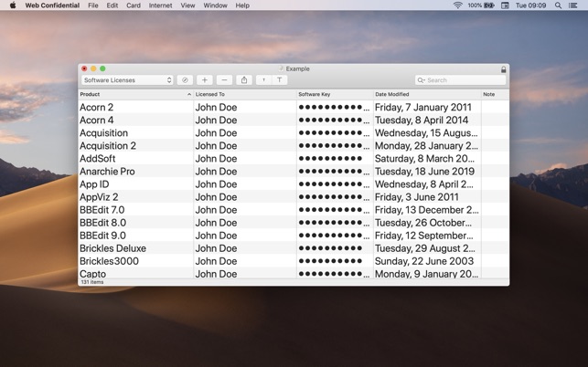This screenshot has width=588, height=367.
Task: Click the 131 items status text
Action: click(92, 282)
